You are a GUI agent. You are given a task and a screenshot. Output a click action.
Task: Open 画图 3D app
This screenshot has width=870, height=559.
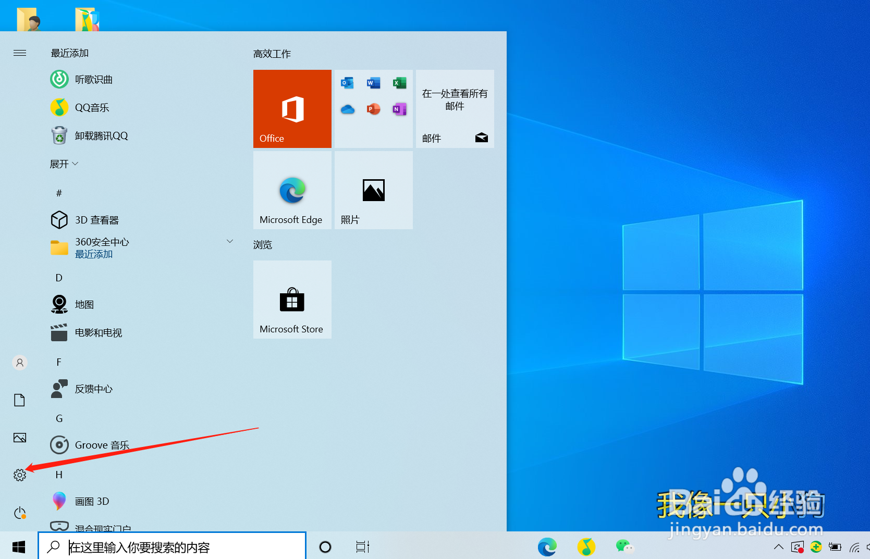coord(141,501)
